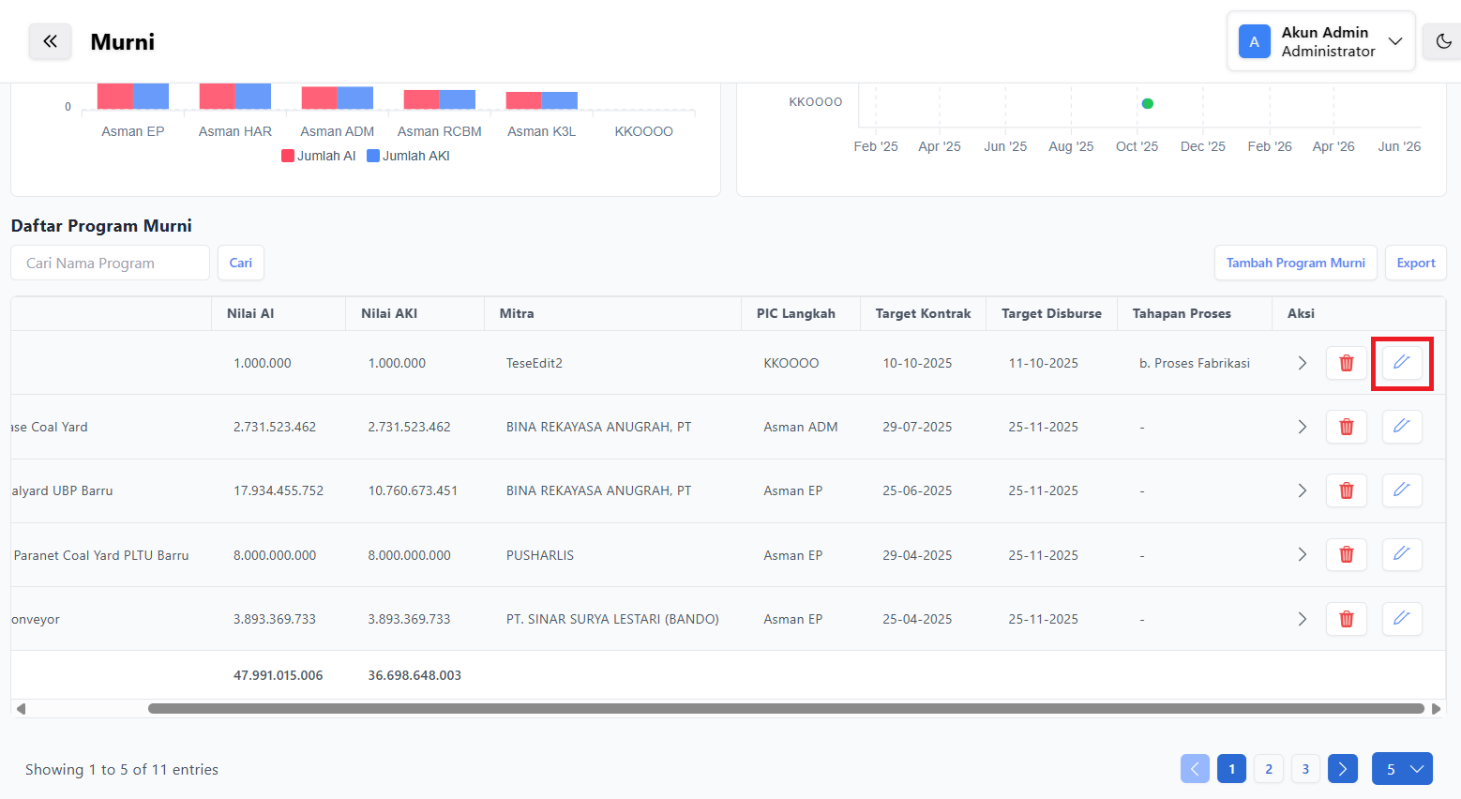Toggle Jumlah AI legend series
The image size is (1461, 799).
click(x=319, y=156)
